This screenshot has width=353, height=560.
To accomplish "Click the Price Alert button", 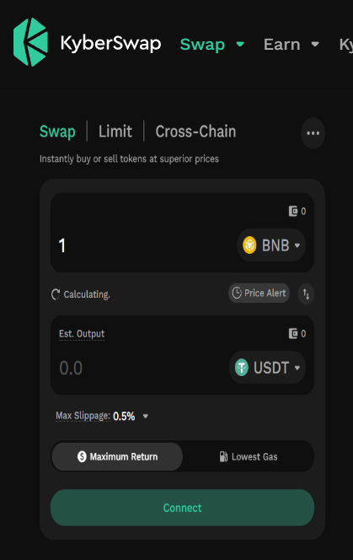I will (259, 293).
